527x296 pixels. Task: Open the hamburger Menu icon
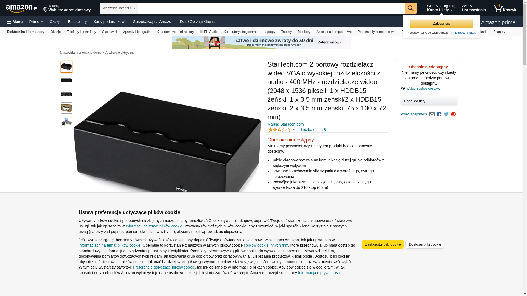9,22
